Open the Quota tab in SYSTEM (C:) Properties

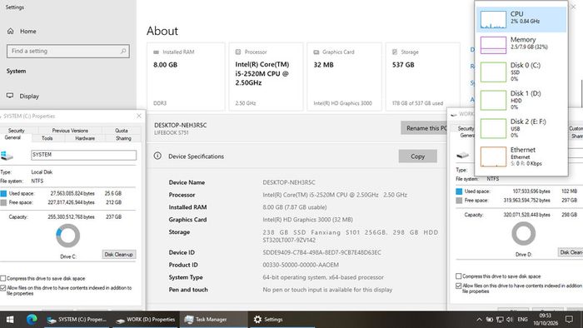click(122, 131)
